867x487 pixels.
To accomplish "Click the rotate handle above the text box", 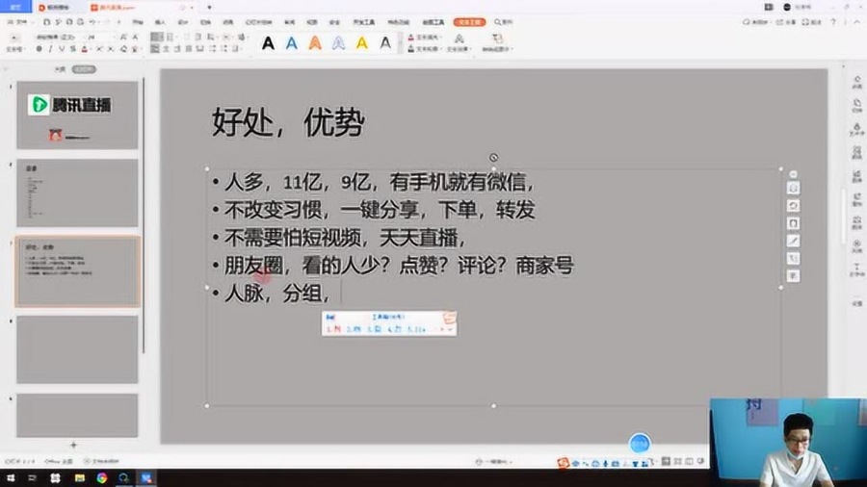I will pyautogui.click(x=494, y=158).
